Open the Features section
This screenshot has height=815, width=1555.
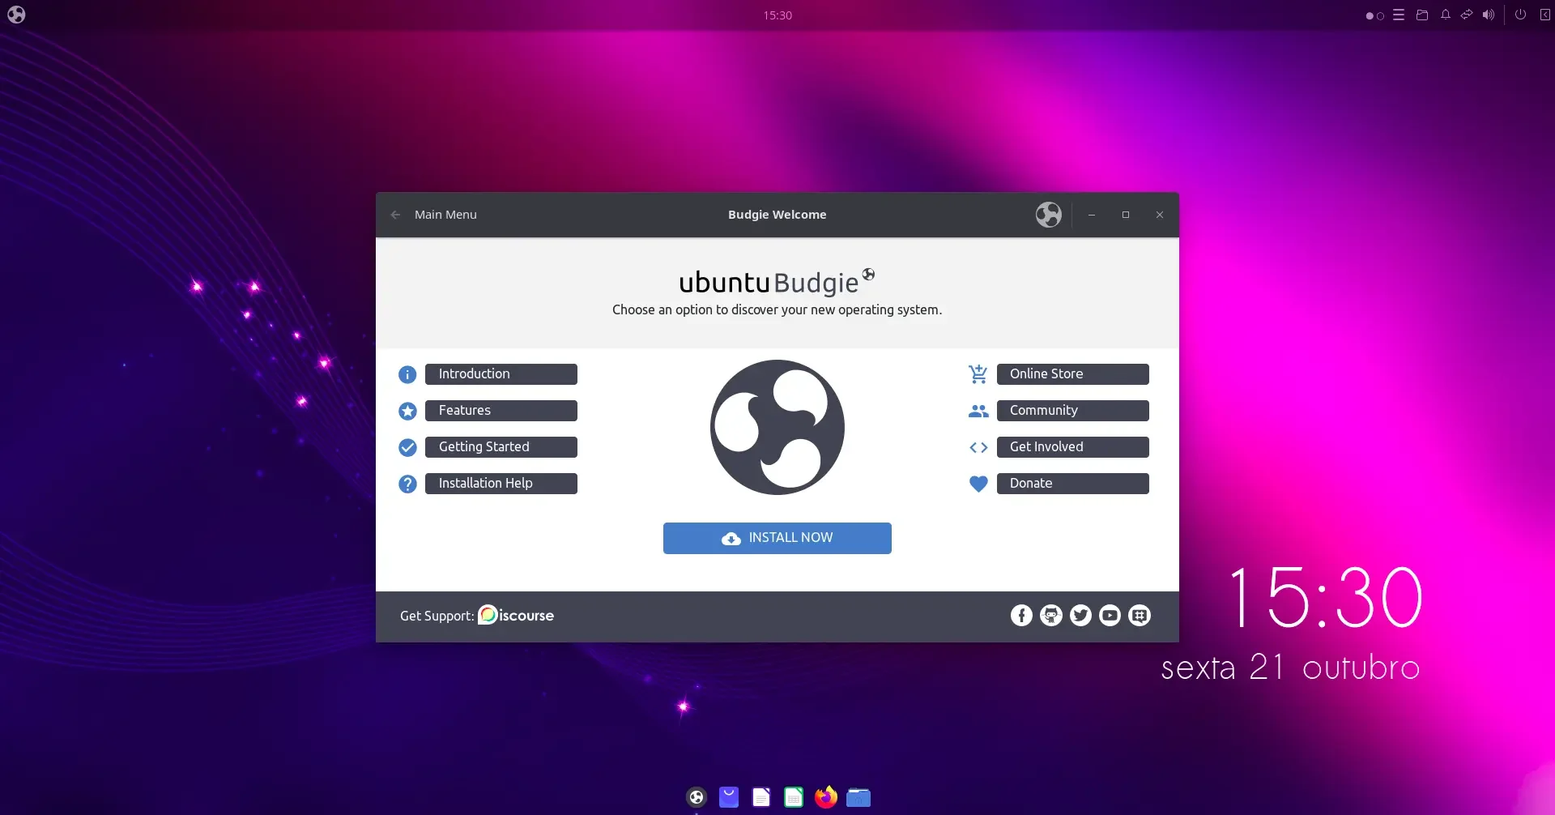[x=501, y=411]
